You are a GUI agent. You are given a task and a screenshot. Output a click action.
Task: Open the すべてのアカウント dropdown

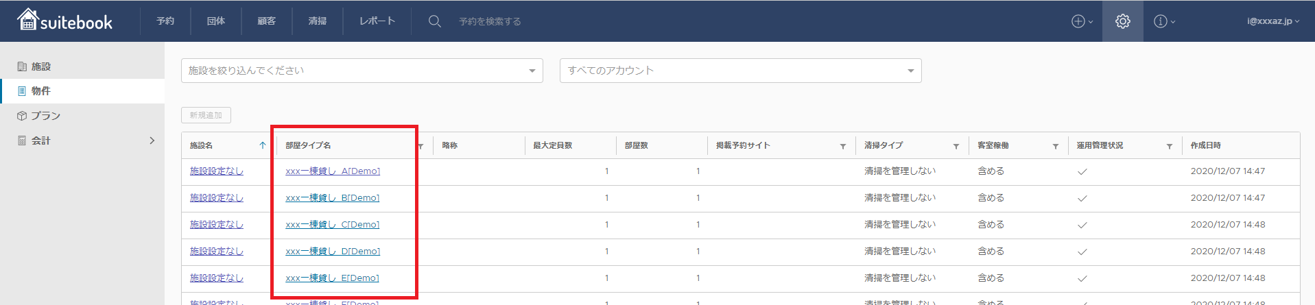(740, 71)
